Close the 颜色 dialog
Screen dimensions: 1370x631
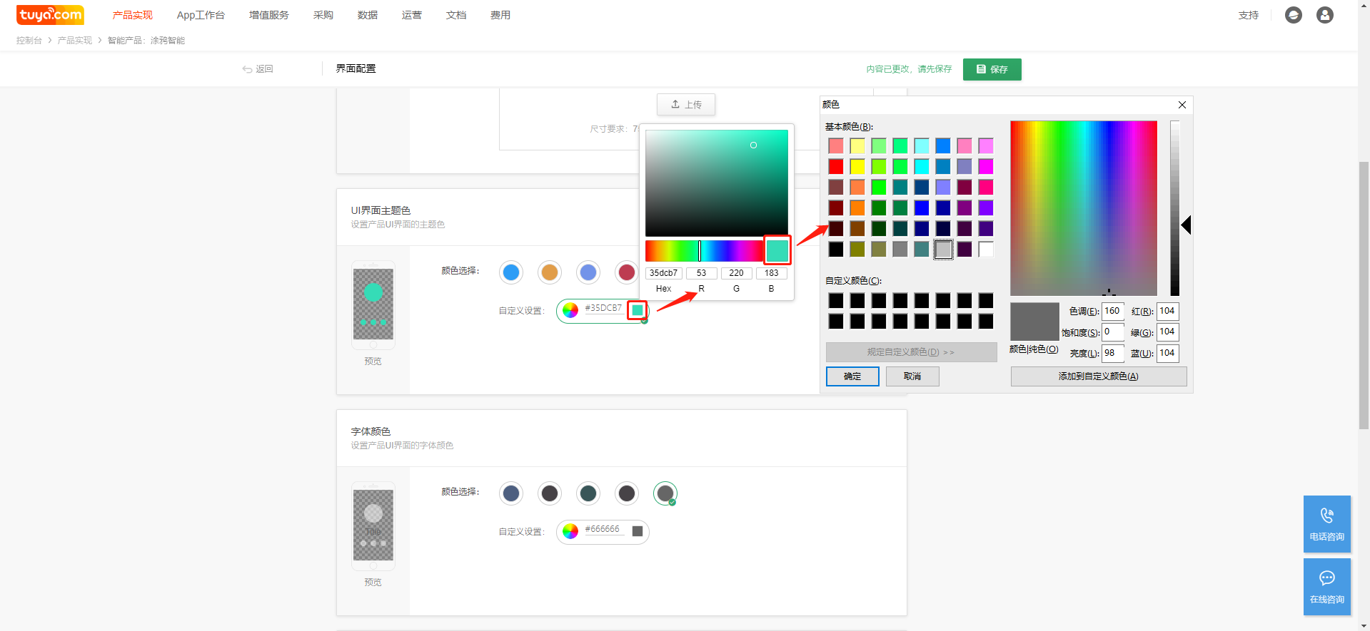(1182, 105)
